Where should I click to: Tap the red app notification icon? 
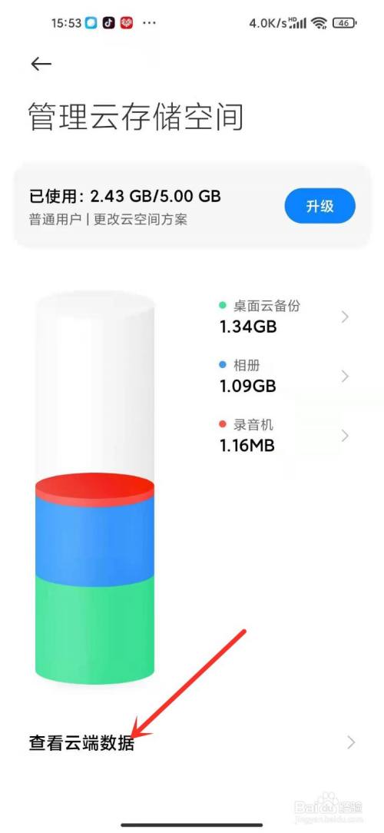click(x=127, y=23)
